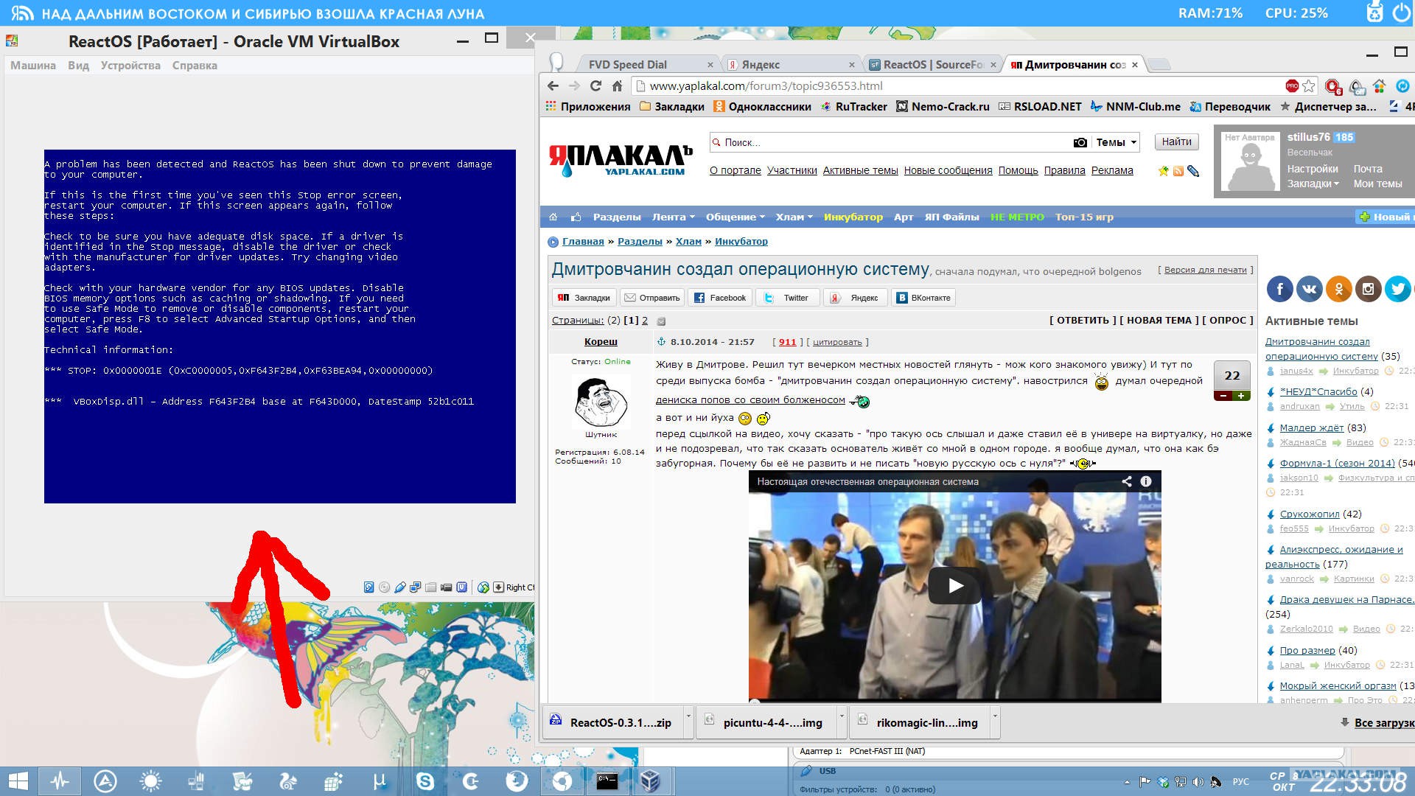The image size is (1415, 796).
Task: Open VK round social icon
Action: [x=1309, y=289]
